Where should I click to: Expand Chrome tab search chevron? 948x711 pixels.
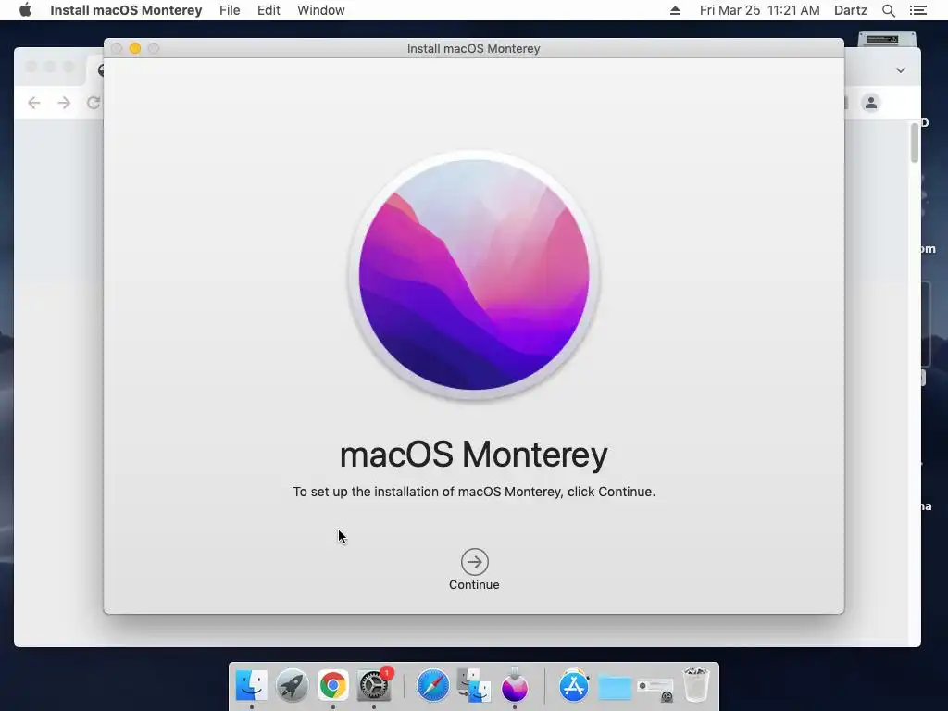tap(900, 70)
